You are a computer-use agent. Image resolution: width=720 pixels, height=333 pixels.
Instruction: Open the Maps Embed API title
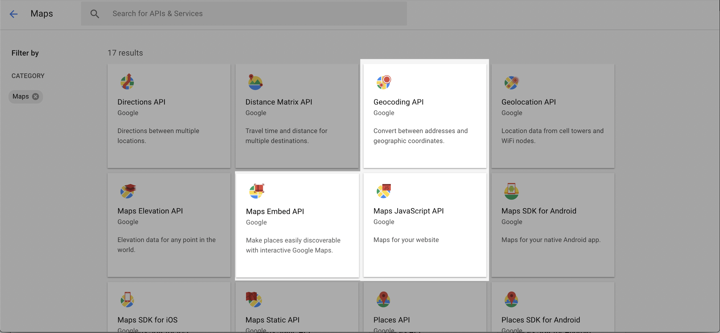coord(275,212)
